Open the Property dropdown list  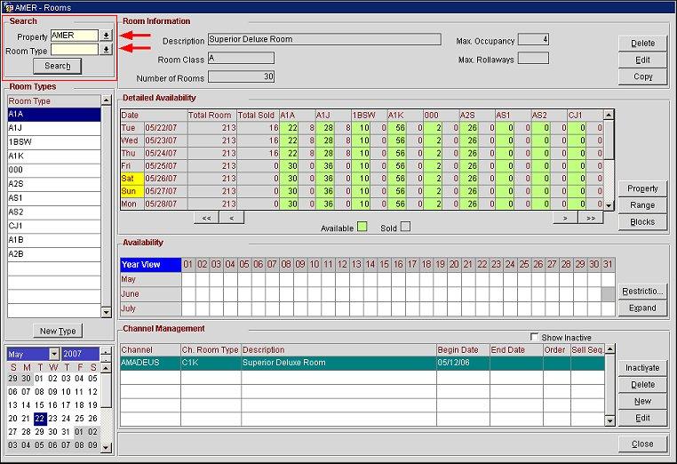pos(106,36)
